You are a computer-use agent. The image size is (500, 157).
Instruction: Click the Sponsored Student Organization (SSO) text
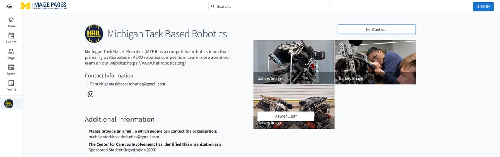pos(123,150)
